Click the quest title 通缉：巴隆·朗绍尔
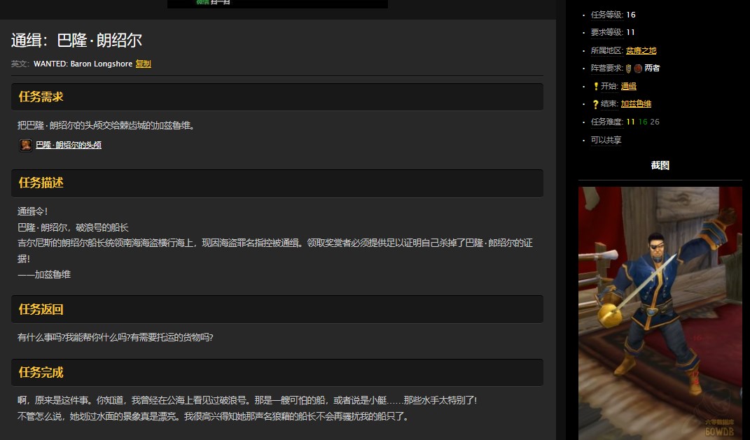Screen dimensions: 750x440 pos(76,41)
